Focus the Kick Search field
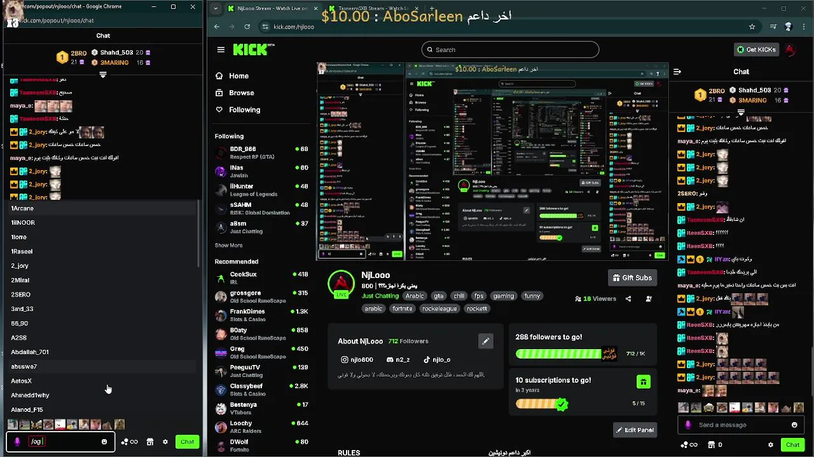Image resolution: width=814 pixels, height=457 pixels. 510,50
